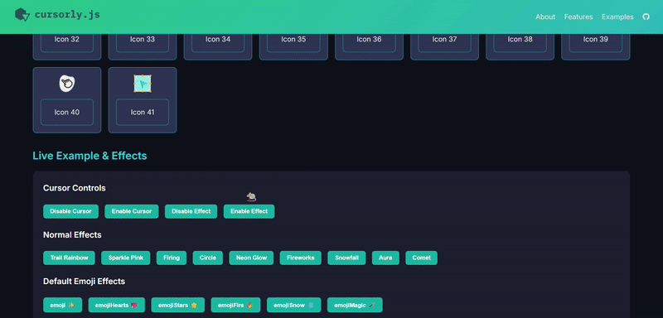Use the emojiSnow effect button
Viewport: 663px width, 318px height.
(x=294, y=305)
